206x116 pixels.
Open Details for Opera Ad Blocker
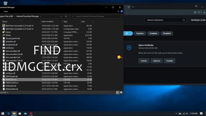click(144, 61)
